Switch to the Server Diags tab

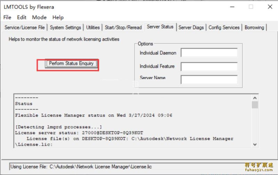click(191, 28)
